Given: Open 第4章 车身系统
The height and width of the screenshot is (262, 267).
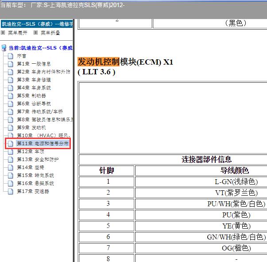Looking at the screenshot, I should point(34,88).
